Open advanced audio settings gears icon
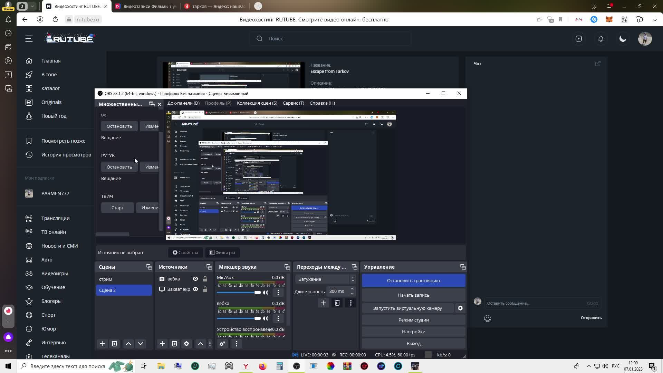This screenshot has width=663, height=373. 222,344
